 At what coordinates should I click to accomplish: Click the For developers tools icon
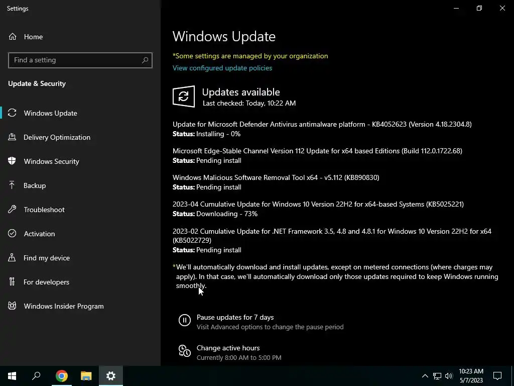(12, 281)
